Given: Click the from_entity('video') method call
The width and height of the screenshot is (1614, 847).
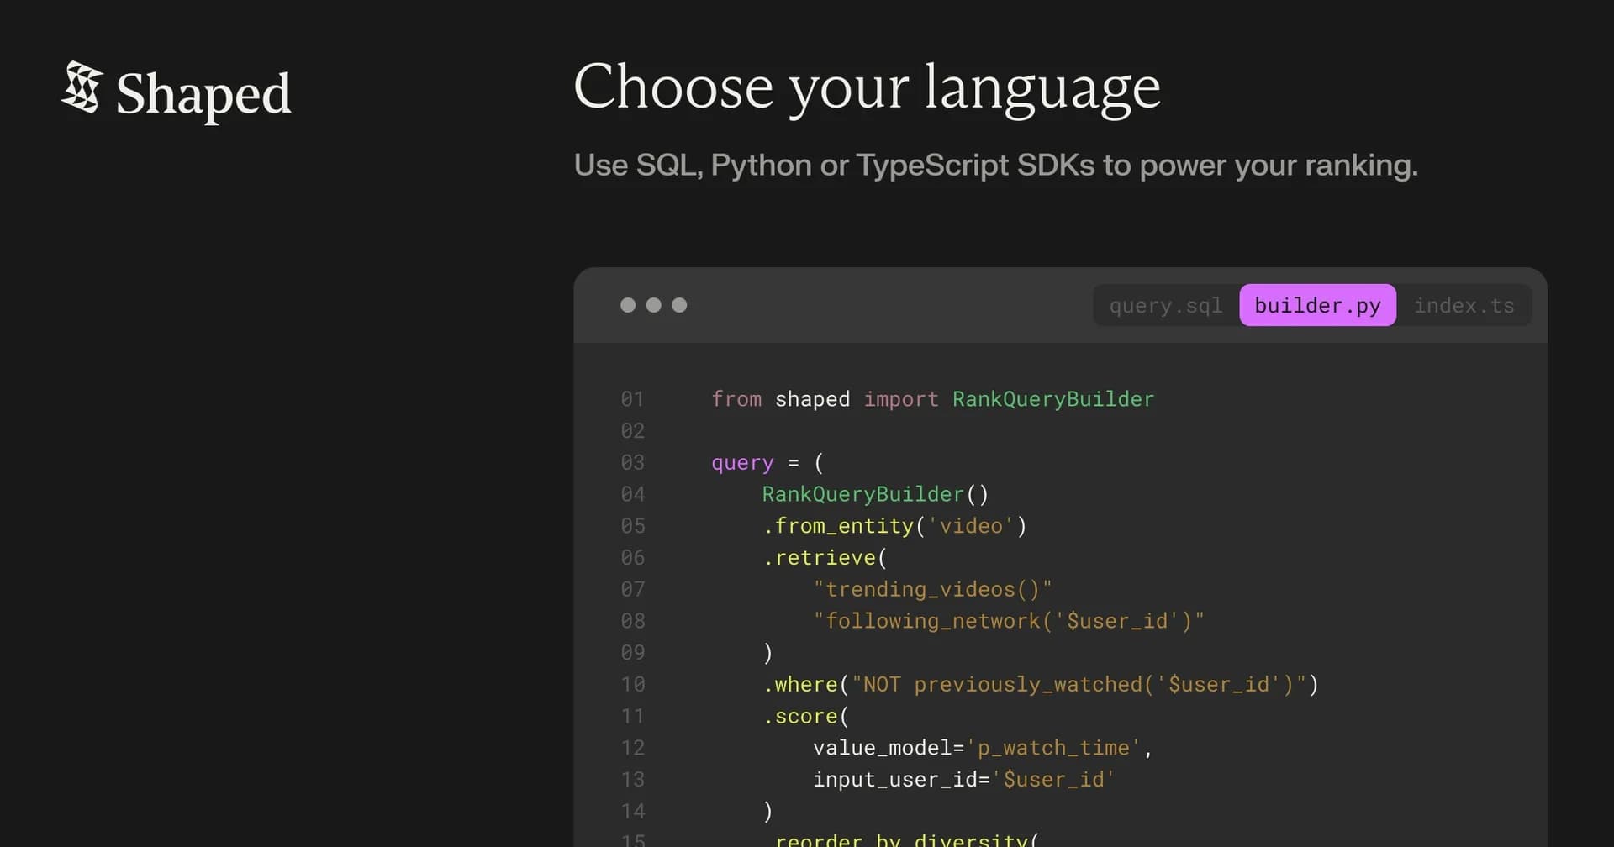Looking at the screenshot, I should point(894,526).
